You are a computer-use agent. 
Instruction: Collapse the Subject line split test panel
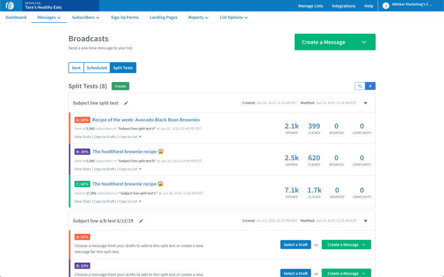(x=365, y=103)
